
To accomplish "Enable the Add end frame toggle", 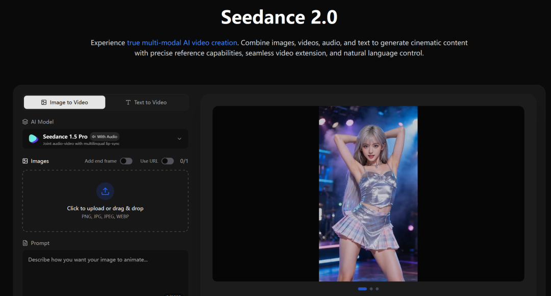I will (126, 161).
